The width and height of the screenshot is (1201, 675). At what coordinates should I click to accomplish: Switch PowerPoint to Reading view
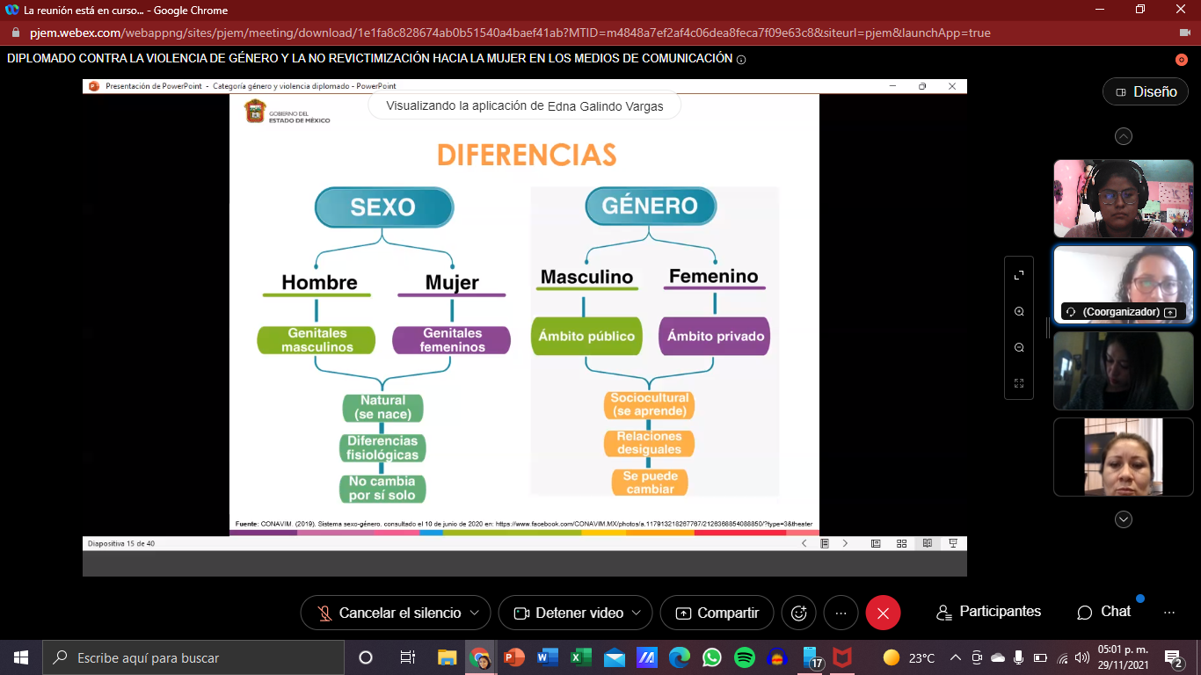[x=927, y=543]
